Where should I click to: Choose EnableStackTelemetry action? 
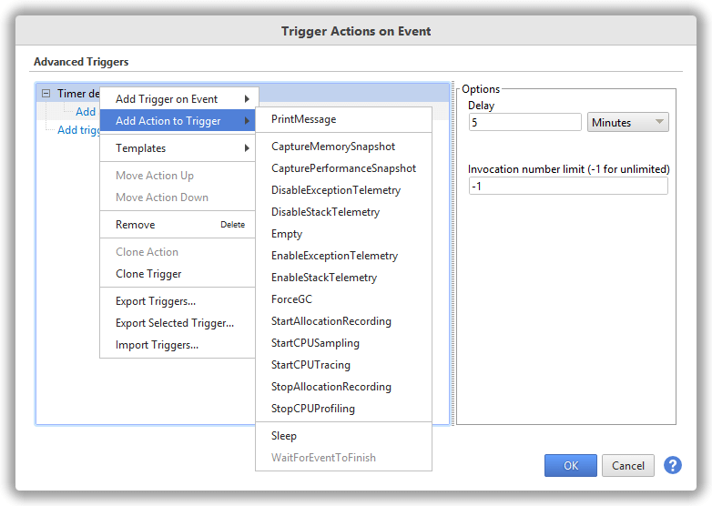point(344,278)
